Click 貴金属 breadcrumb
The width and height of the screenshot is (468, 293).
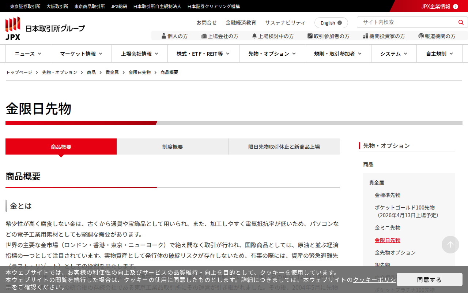pos(112,73)
